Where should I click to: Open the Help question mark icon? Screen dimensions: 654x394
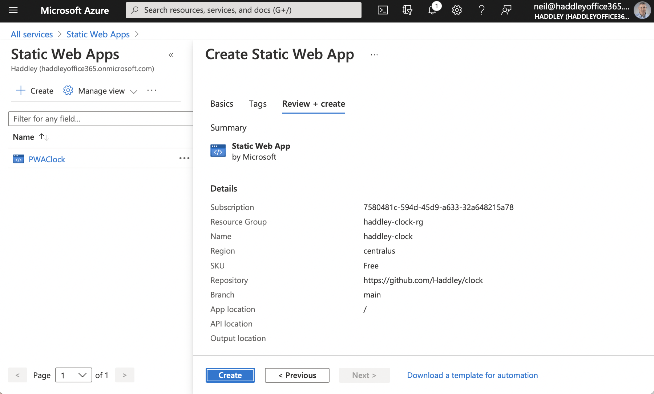pos(481,10)
